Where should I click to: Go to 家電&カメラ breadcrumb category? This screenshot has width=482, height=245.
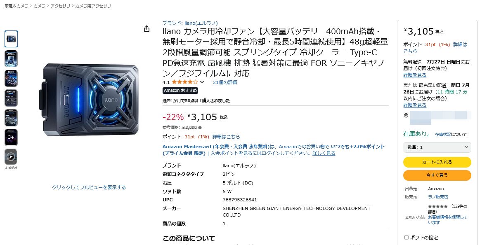[16, 6]
